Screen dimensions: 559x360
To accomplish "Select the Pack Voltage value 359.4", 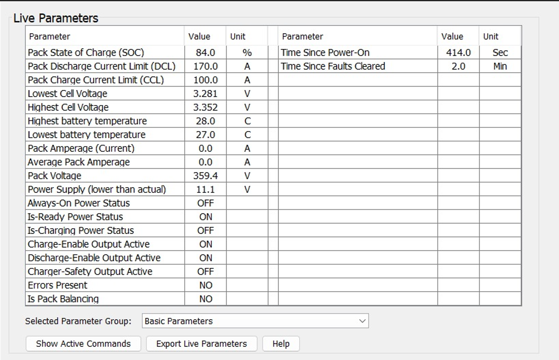I will (205, 176).
